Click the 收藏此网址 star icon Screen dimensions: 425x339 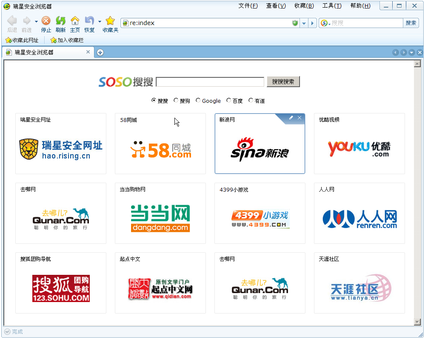[9, 41]
